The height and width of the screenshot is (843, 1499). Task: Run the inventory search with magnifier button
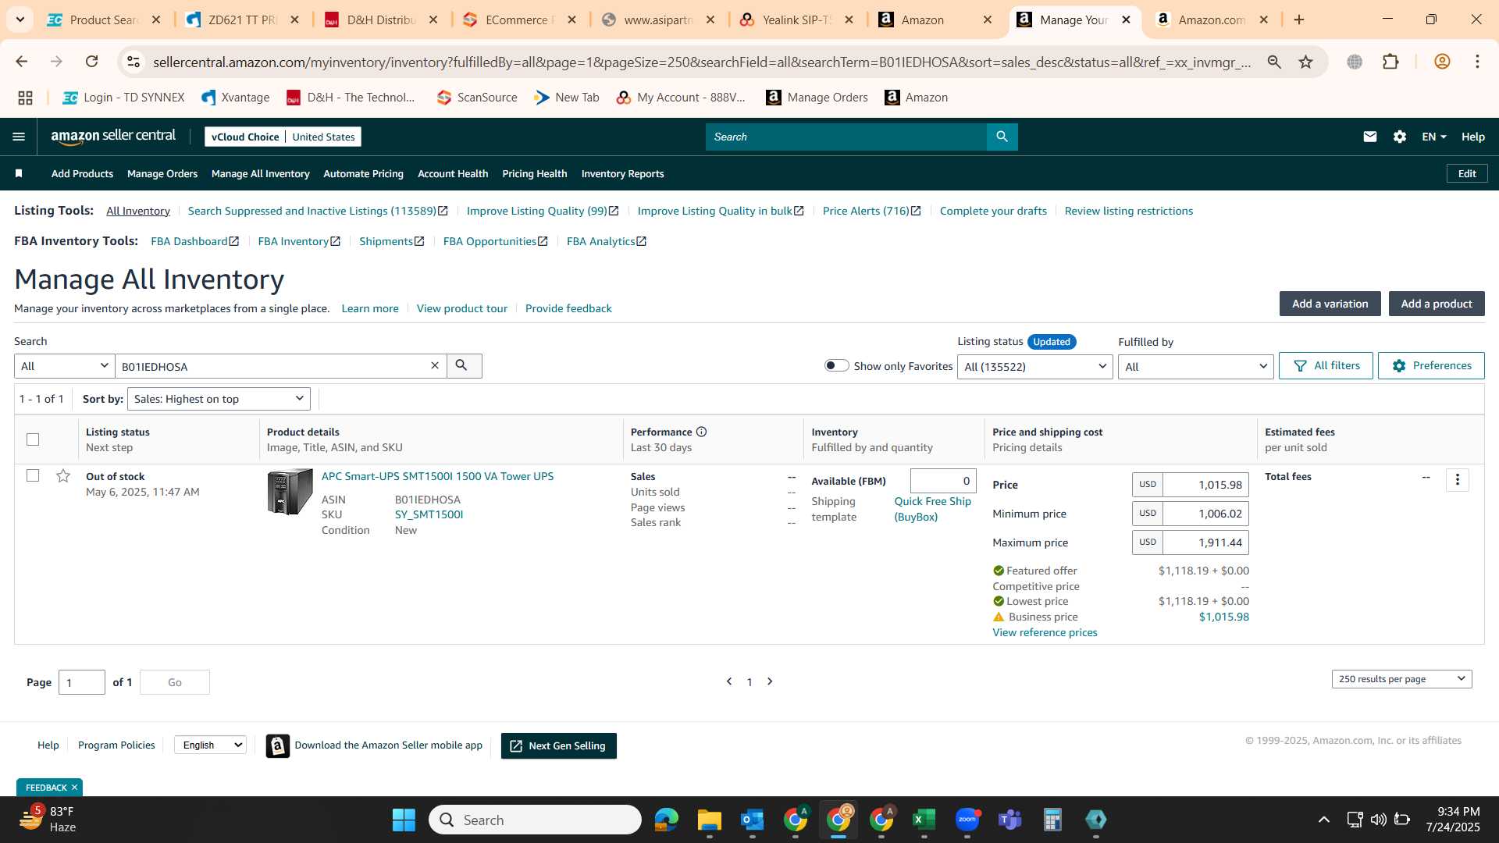point(464,365)
